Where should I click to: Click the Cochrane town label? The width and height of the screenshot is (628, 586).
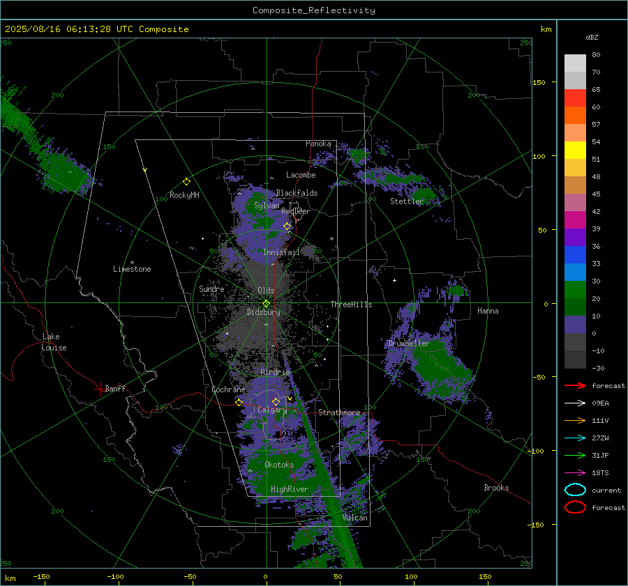point(228,390)
